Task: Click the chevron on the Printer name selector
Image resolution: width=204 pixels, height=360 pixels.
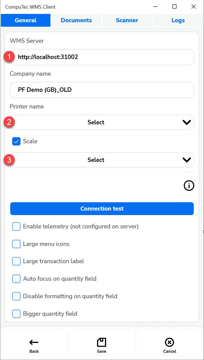Action: tap(187, 122)
